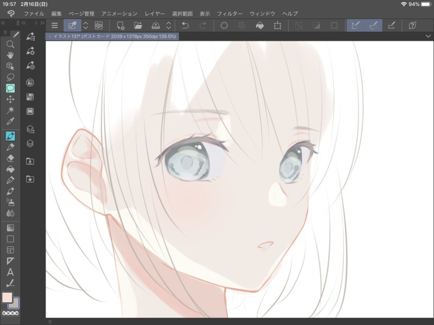This screenshot has height=325, width=434.
Task: Toggle Snap to Grid icon
Action: click(391, 25)
